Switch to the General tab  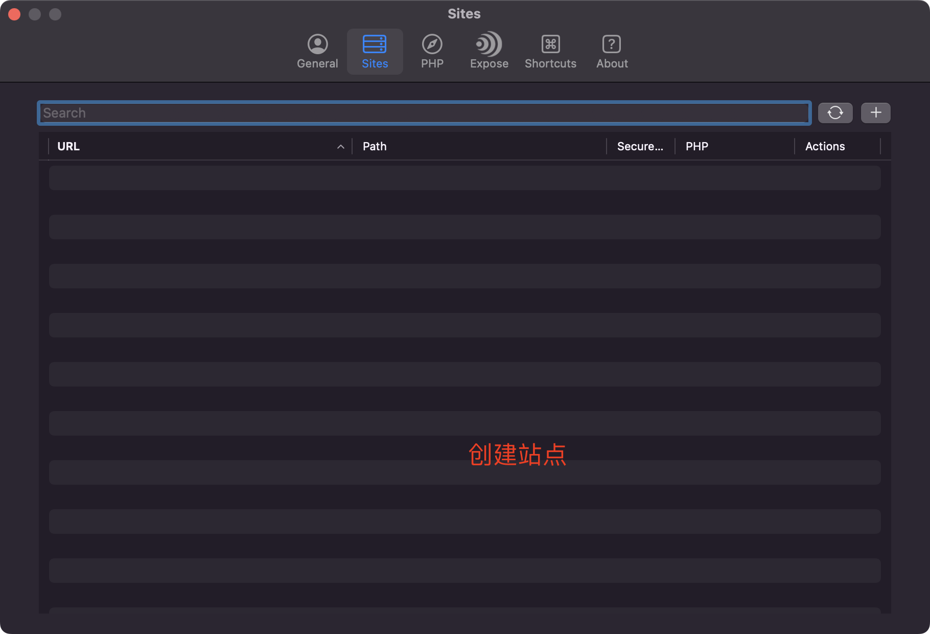pyautogui.click(x=317, y=51)
